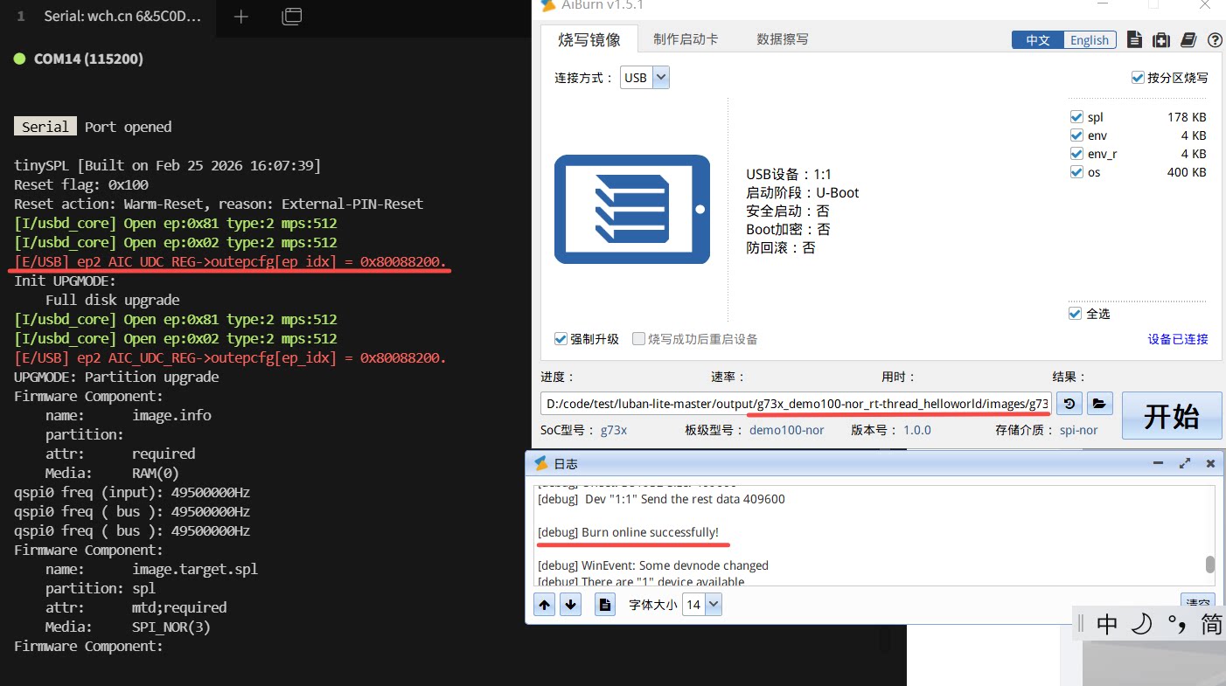
Task: Click the 'tinySPL [Built on Feb 25 2026' line
Action: click(167, 165)
